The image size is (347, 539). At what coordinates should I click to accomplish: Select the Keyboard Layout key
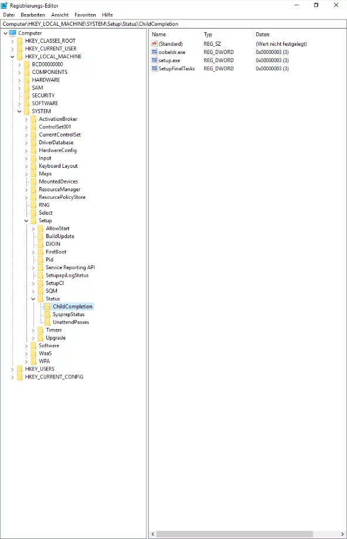point(58,165)
